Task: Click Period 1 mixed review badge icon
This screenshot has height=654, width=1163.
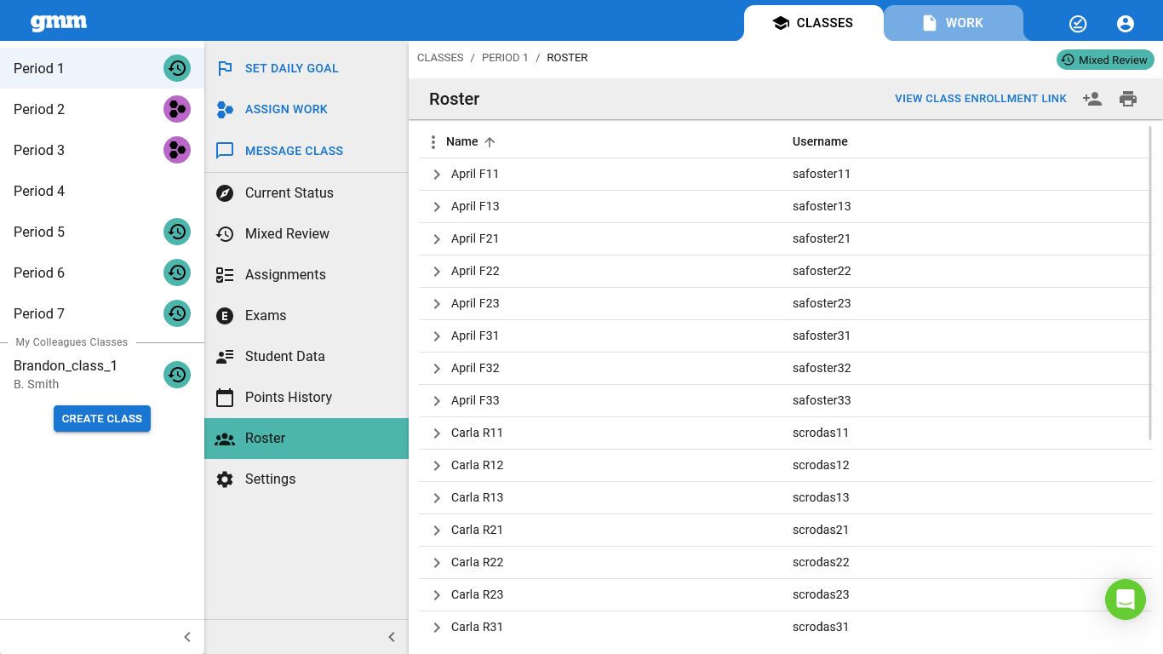Action: pos(177,68)
